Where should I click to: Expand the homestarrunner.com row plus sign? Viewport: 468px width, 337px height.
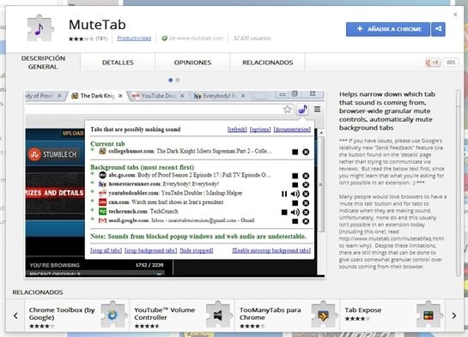[93, 183]
